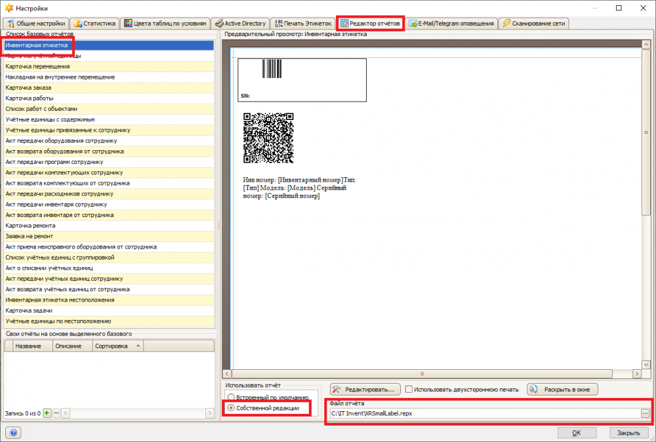656x442 pixels.
Task: Select Акт передачи программ сотруднику
Action: pyautogui.click(x=109, y=162)
